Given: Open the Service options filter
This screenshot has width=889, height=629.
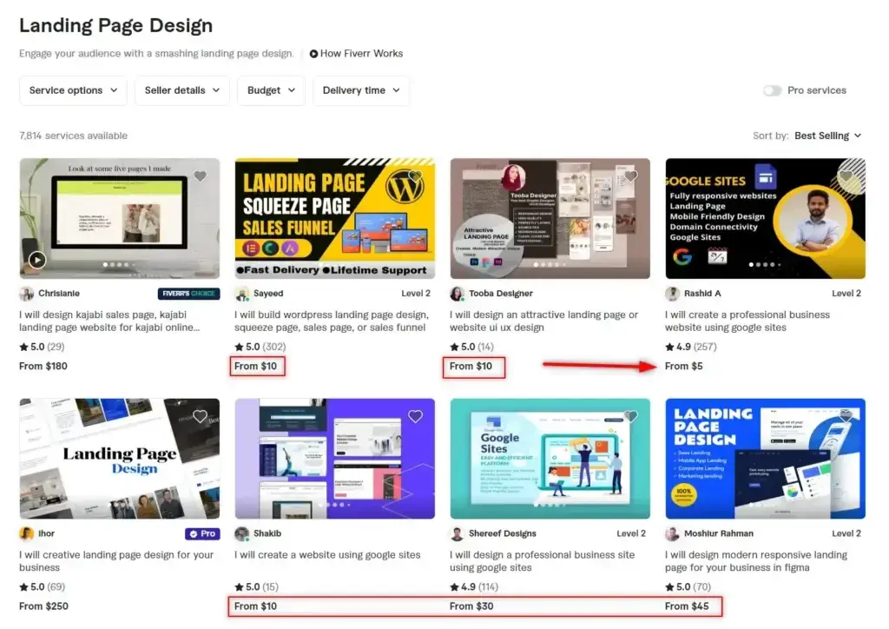Looking at the screenshot, I should point(73,90).
